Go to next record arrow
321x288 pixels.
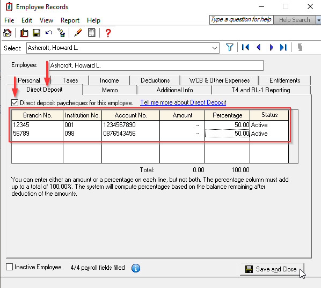point(272,47)
